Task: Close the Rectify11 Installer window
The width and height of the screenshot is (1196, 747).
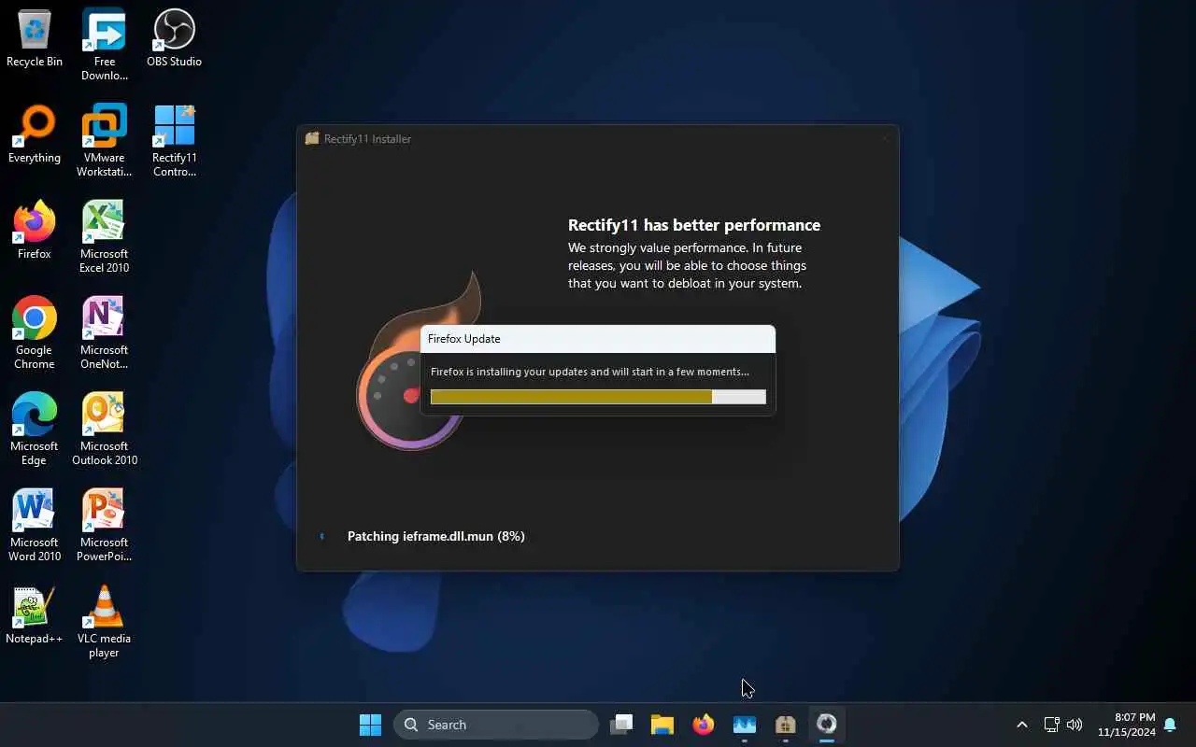Action: pos(884,139)
